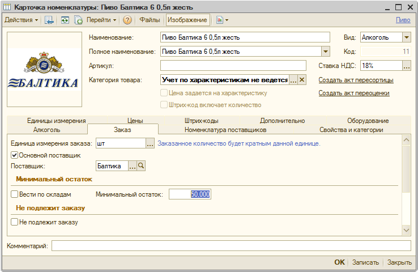Switch to the Номенклатура поставщиков tab
This screenshot has width=418, height=272.
pyautogui.click(x=225, y=130)
